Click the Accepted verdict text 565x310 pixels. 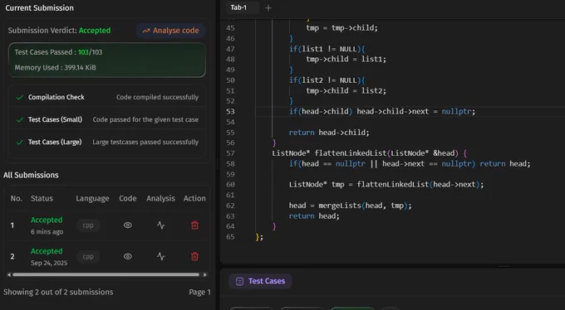(x=95, y=31)
